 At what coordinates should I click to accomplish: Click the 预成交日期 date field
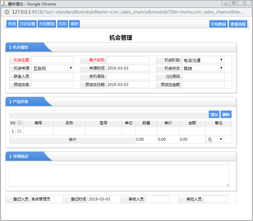pos(128,84)
